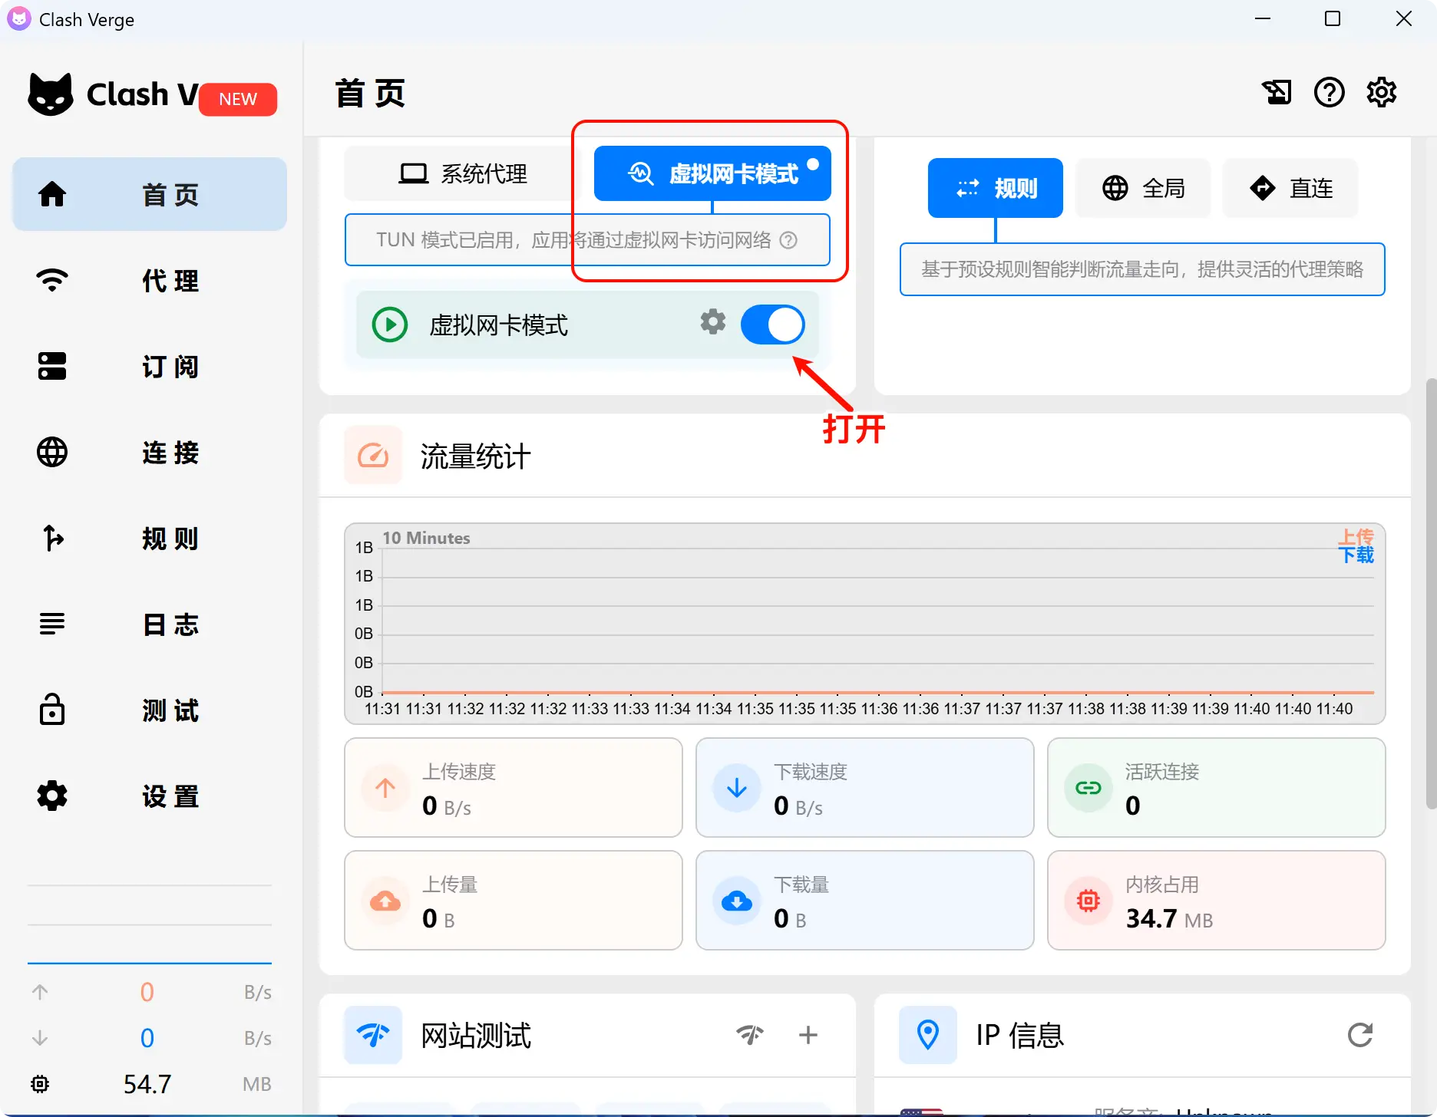Click the IP 信息 section title
The height and width of the screenshot is (1117, 1437).
coord(1020,1035)
